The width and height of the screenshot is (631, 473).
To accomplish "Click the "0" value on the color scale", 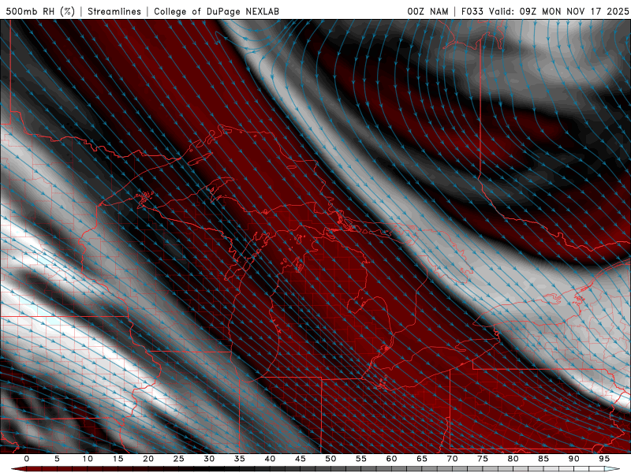I will click(x=27, y=459).
